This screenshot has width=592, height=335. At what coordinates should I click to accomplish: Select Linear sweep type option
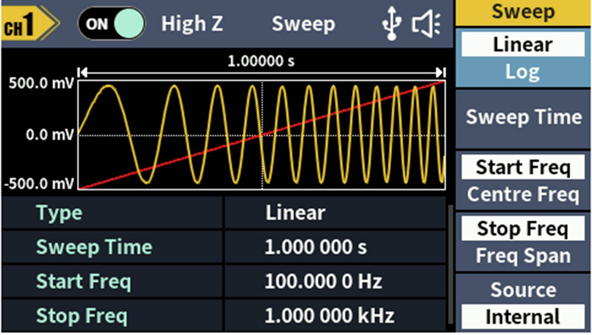pyautogui.click(x=523, y=44)
